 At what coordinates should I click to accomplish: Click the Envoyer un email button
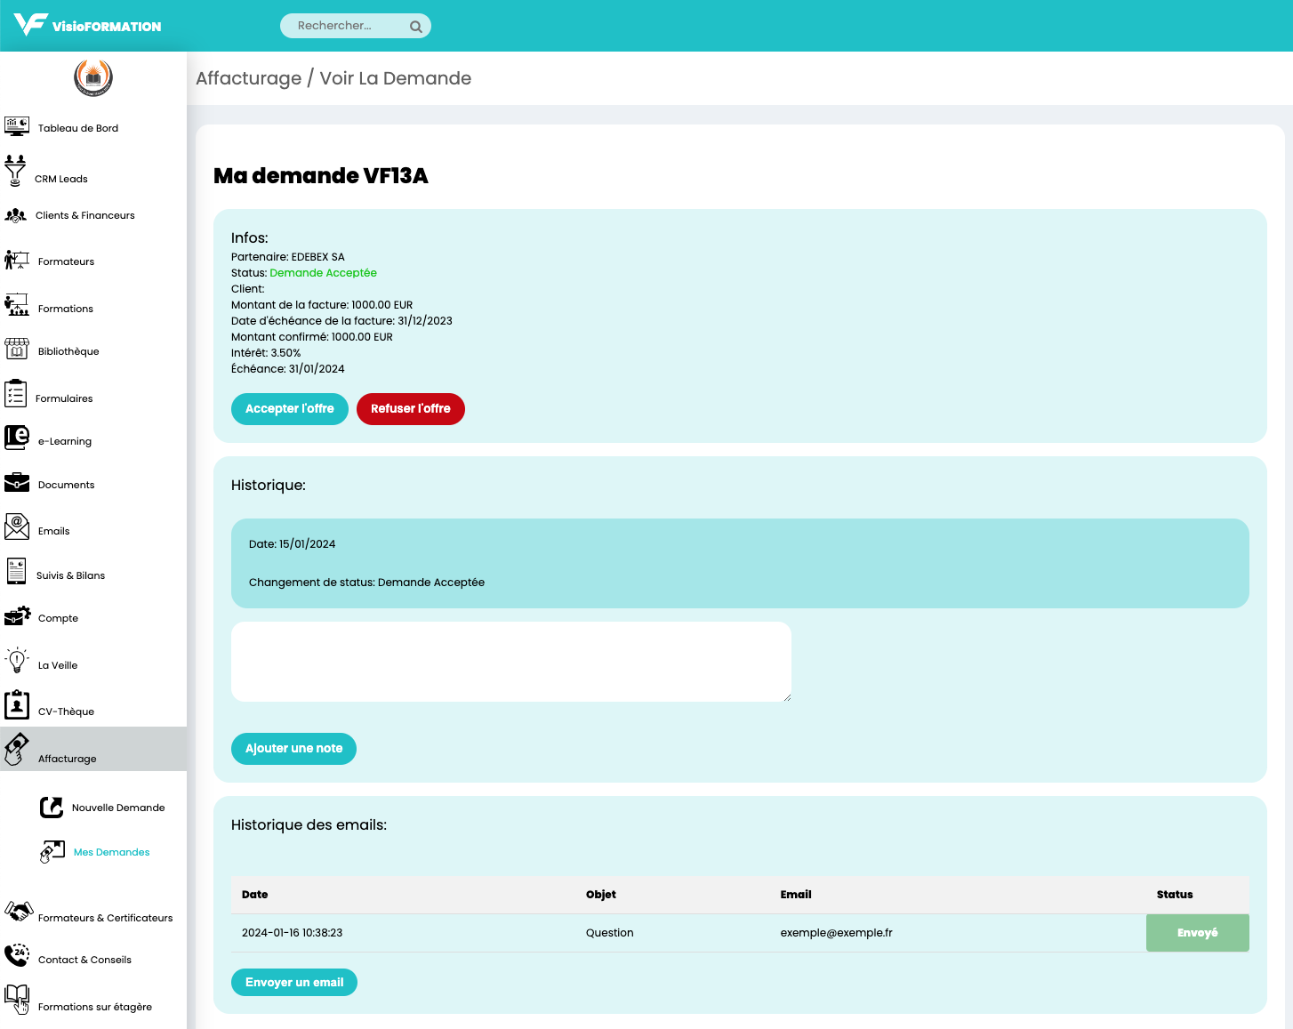coord(294,983)
